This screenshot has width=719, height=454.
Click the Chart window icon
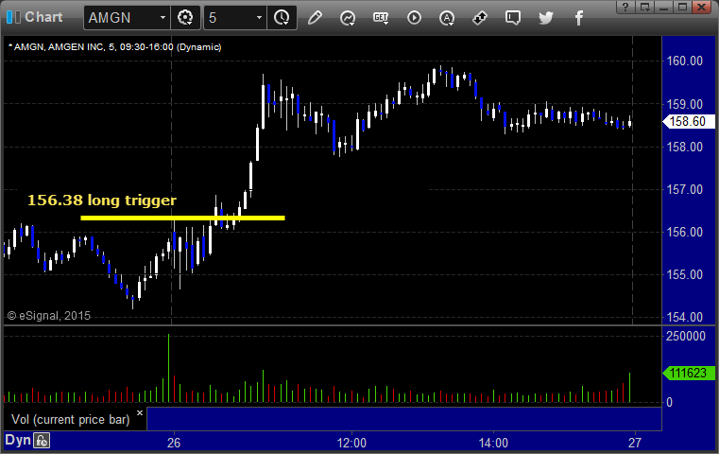pyautogui.click(x=13, y=17)
